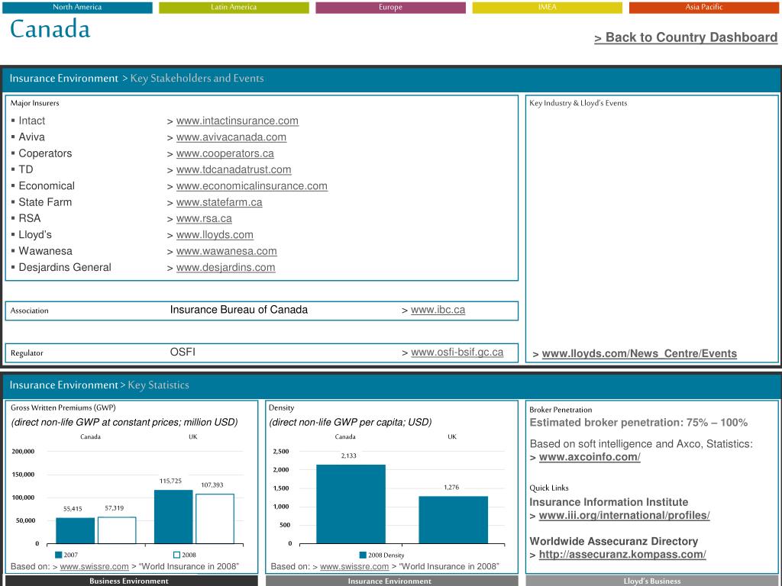The height and width of the screenshot is (586, 782).
Task: Select Canada density bar 2,133
Action: pos(351,504)
